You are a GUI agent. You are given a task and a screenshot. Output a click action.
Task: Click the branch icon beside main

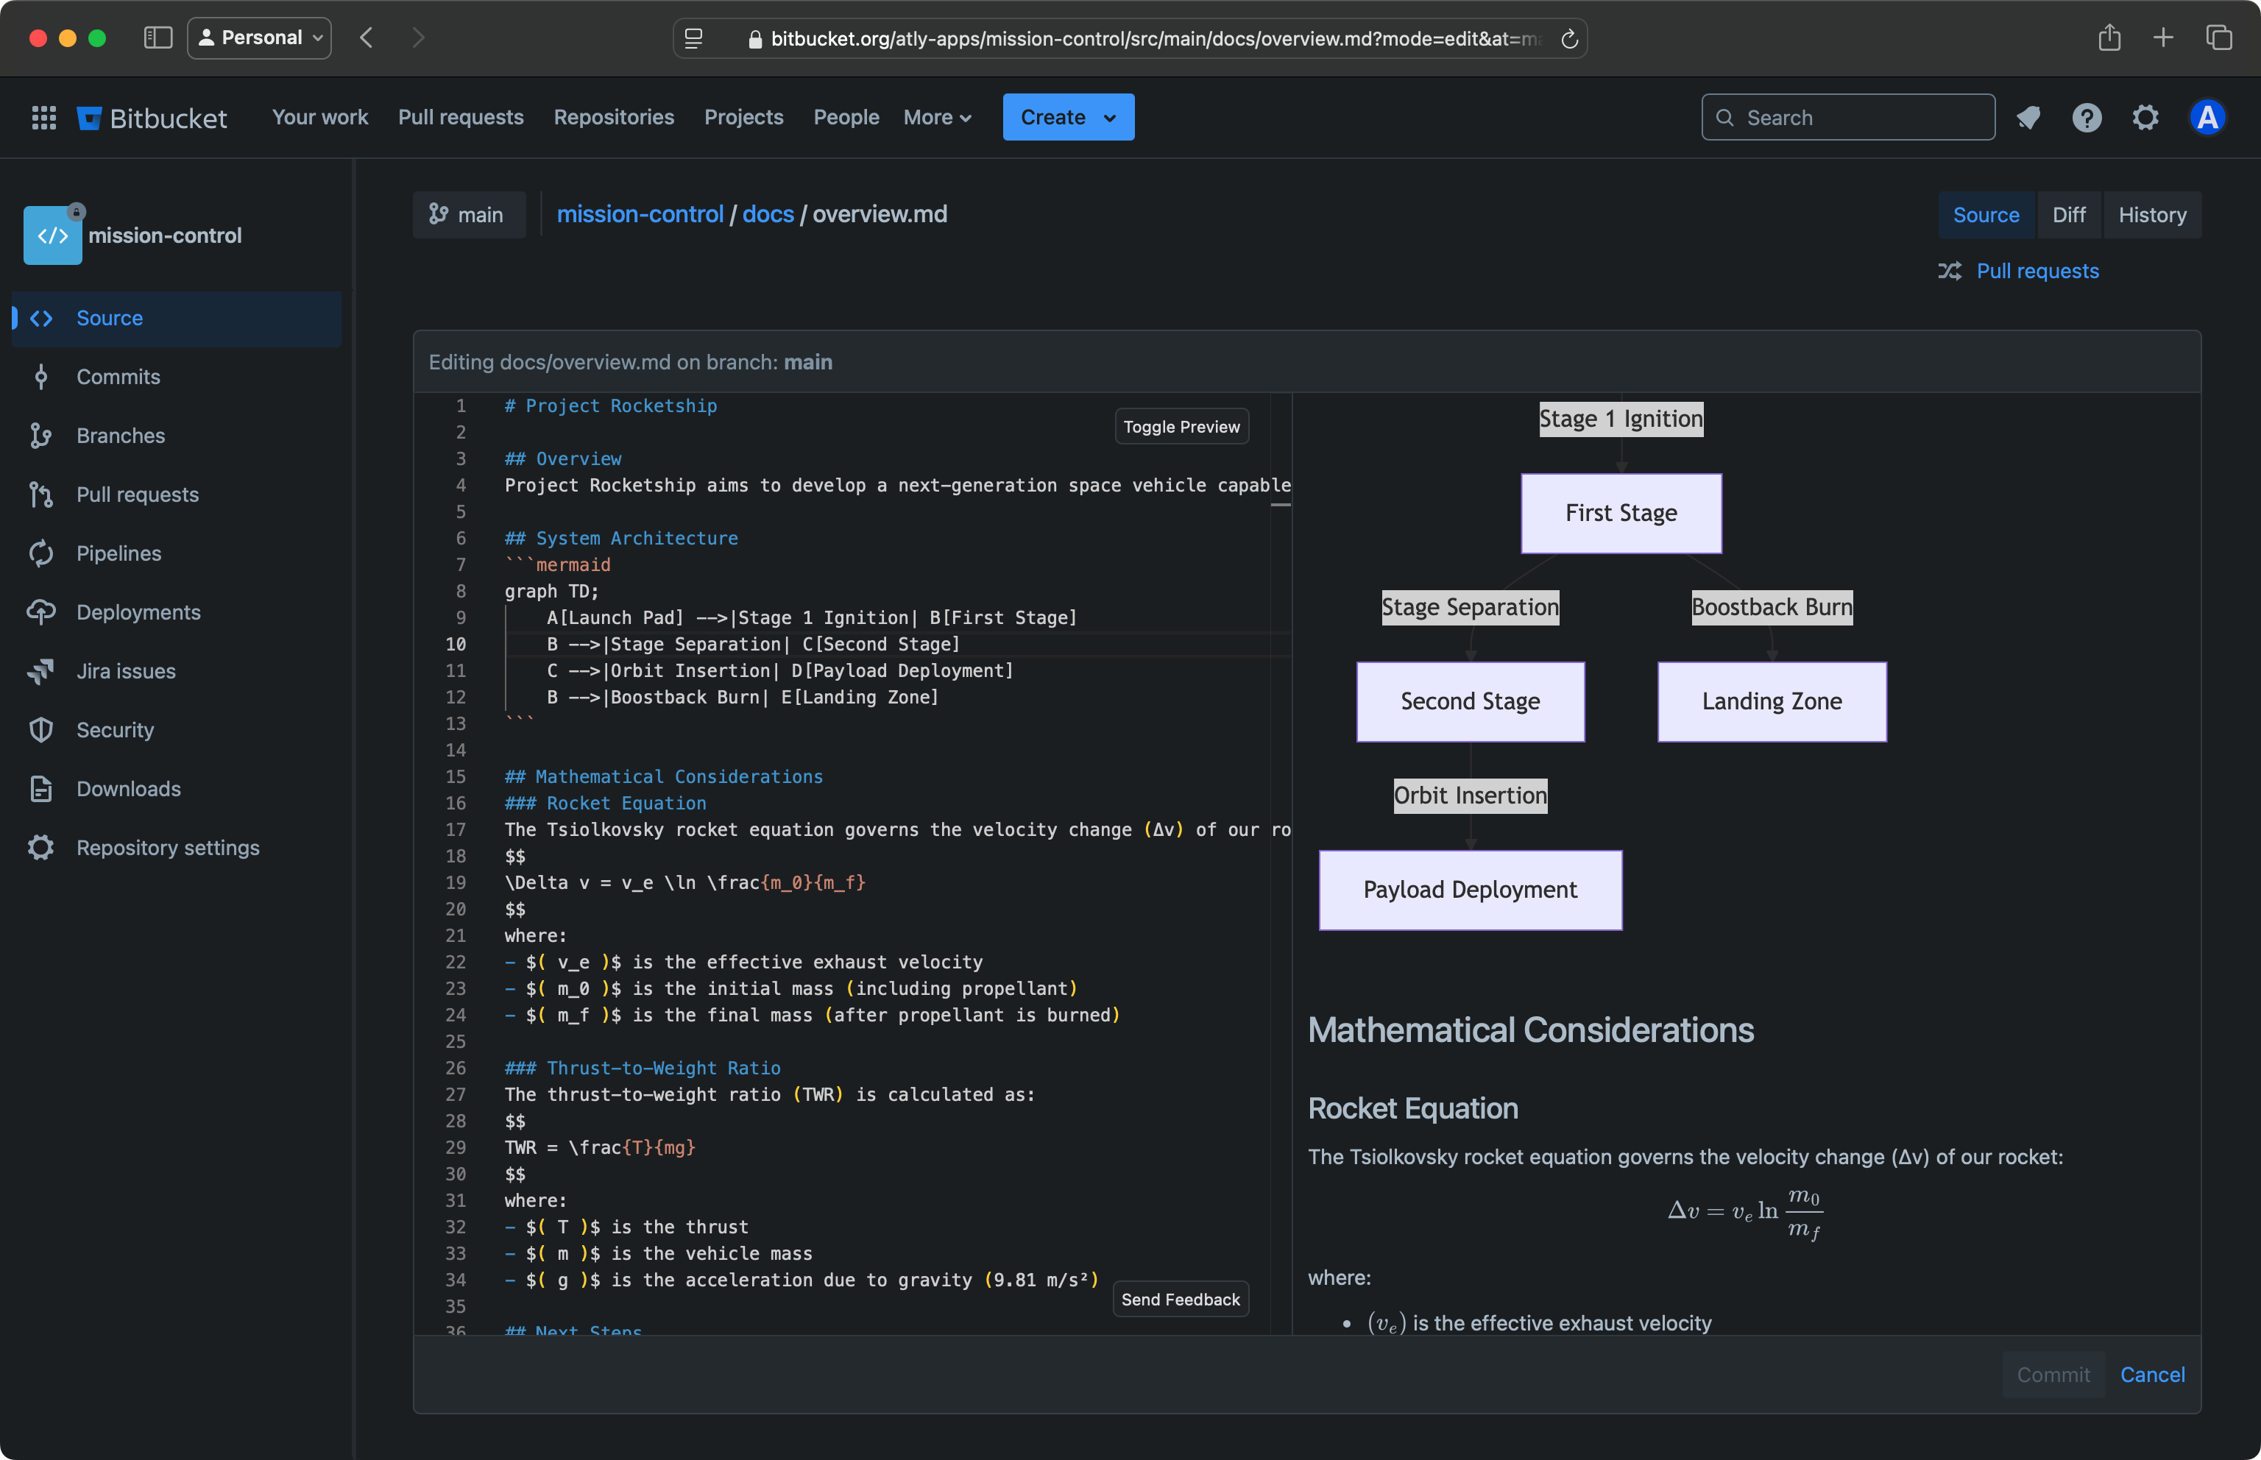coord(438,214)
